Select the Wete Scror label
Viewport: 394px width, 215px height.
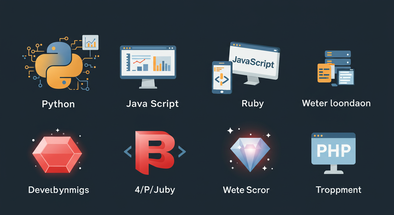click(x=246, y=190)
